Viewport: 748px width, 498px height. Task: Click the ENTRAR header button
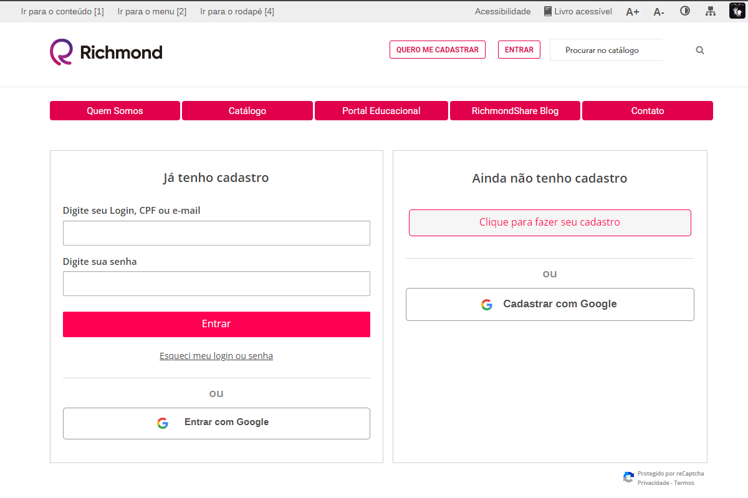coord(519,50)
